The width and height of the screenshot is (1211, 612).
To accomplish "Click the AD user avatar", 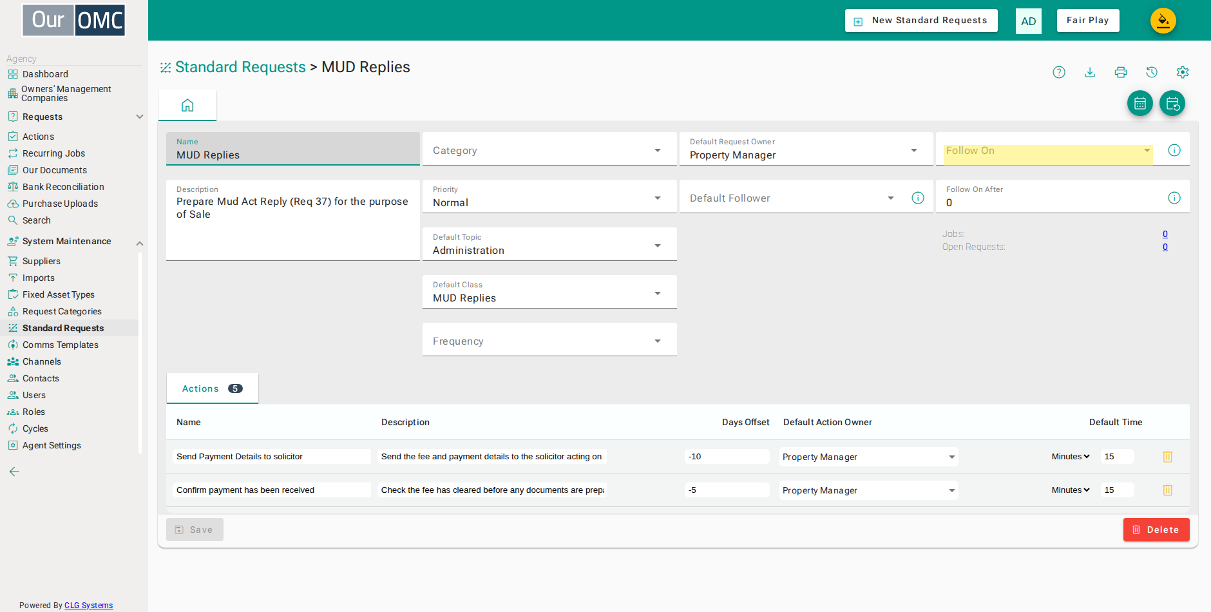I will pyautogui.click(x=1029, y=21).
